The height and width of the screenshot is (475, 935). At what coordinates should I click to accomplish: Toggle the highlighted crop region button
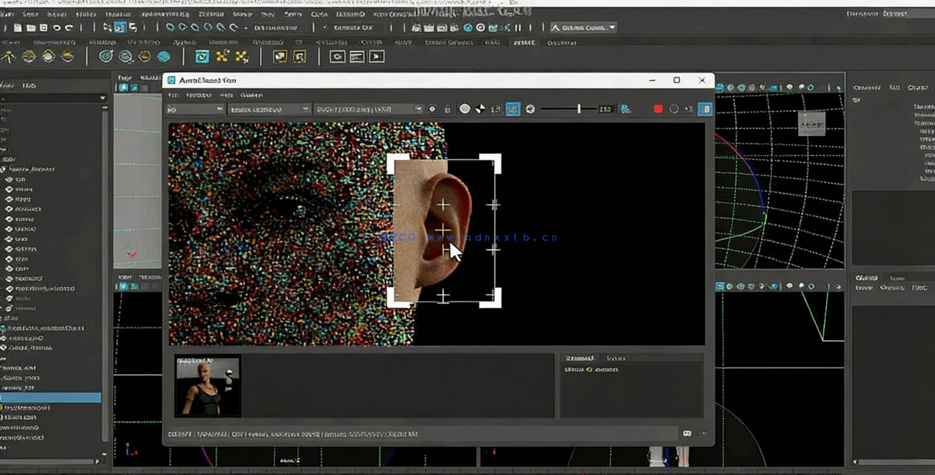[x=512, y=109]
